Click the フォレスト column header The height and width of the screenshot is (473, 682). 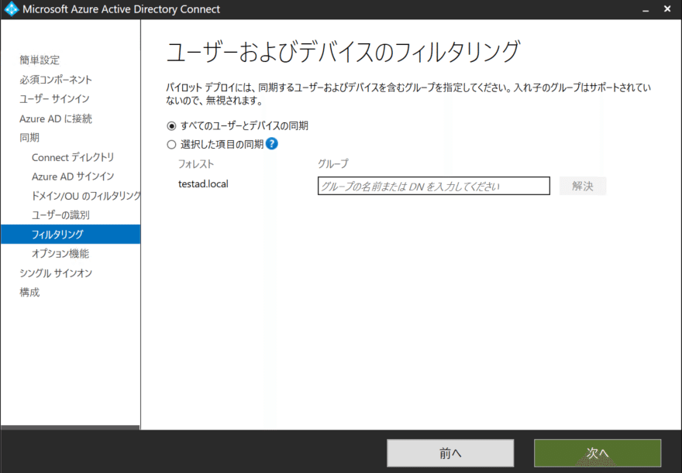click(196, 164)
